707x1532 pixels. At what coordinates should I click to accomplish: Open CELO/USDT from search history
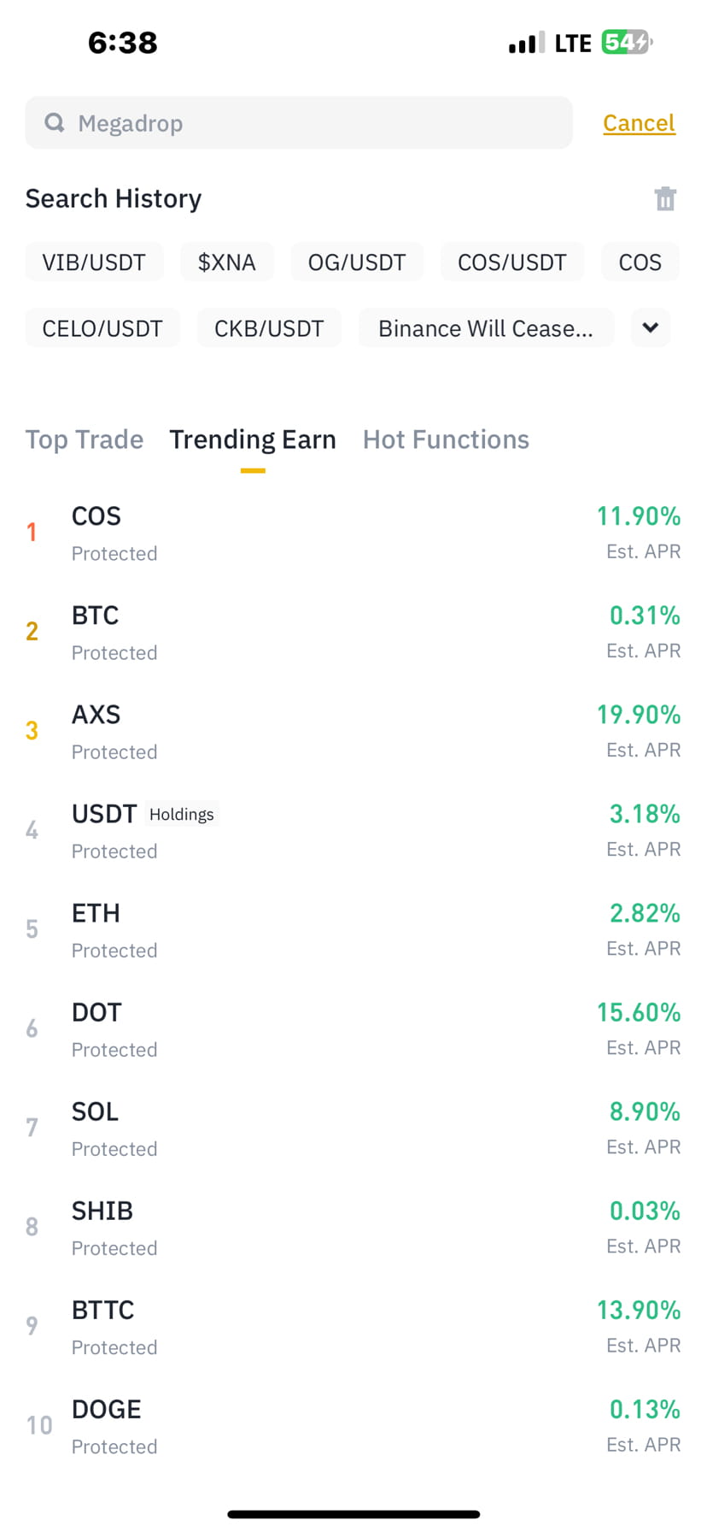102,328
